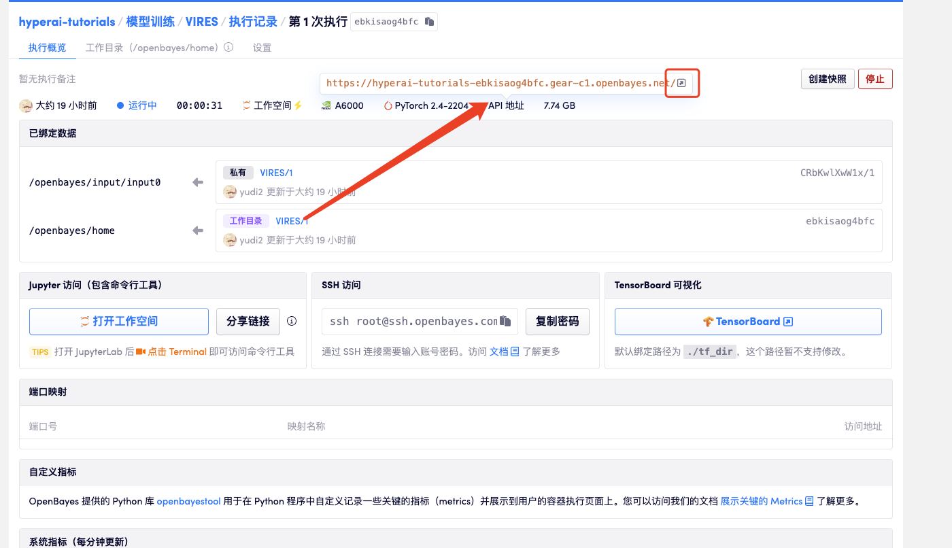
Task: Open the 设置 tab
Action: (262, 48)
